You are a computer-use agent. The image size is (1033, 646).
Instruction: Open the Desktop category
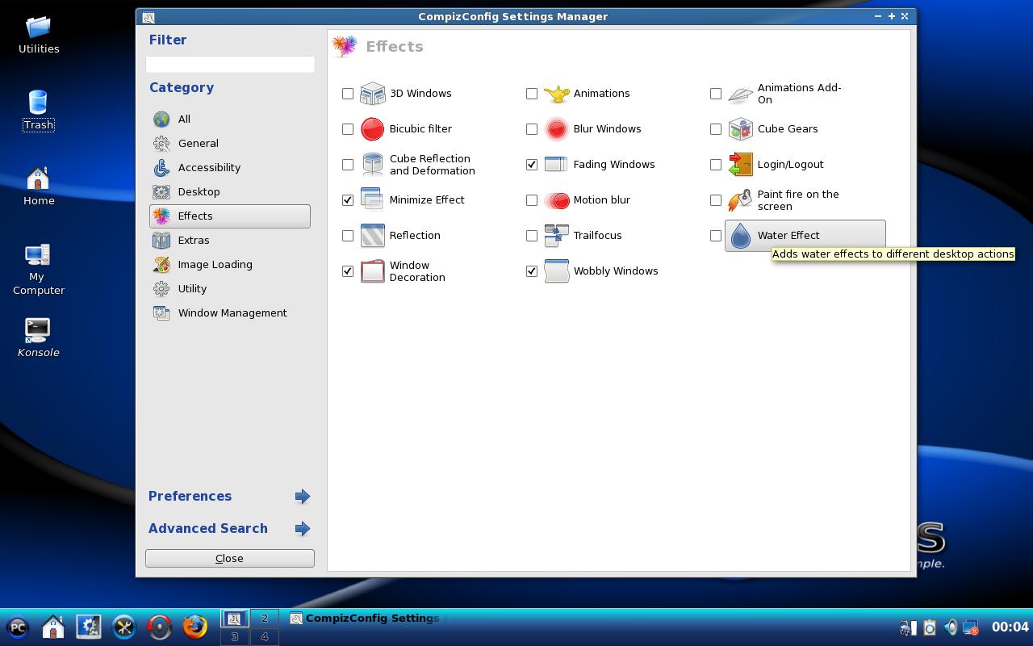[x=230, y=192]
